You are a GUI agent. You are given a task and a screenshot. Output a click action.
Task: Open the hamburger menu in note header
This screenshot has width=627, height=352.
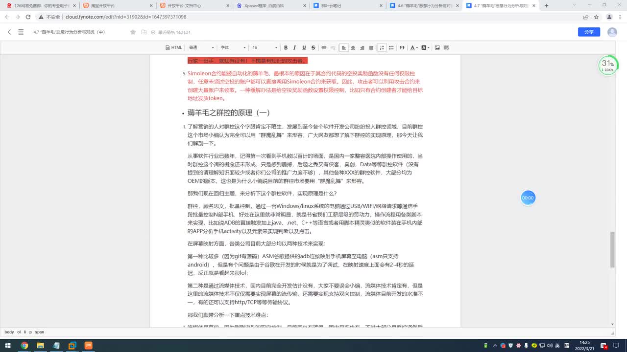tap(21, 32)
